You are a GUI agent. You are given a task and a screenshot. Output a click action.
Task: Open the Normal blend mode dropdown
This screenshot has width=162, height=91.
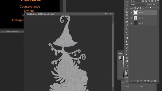point(138,5)
